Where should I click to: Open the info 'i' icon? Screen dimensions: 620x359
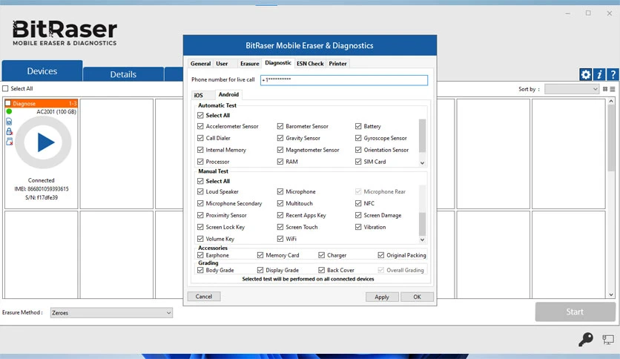(x=599, y=74)
